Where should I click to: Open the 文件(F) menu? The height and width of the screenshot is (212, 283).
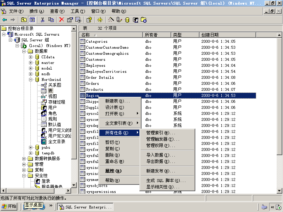point(16,11)
